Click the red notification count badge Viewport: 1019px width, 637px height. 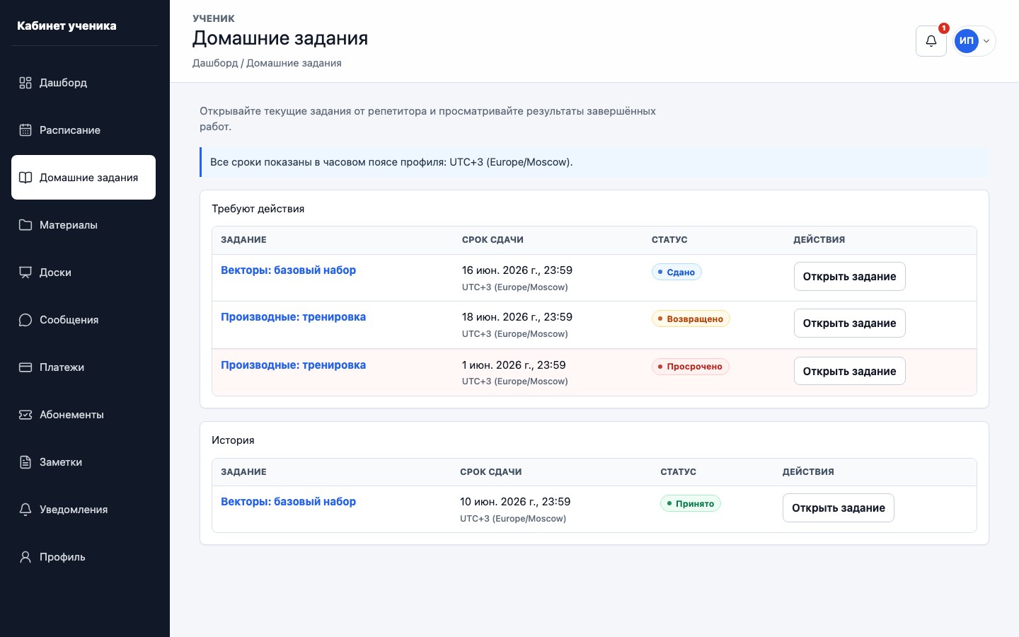click(944, 28)
